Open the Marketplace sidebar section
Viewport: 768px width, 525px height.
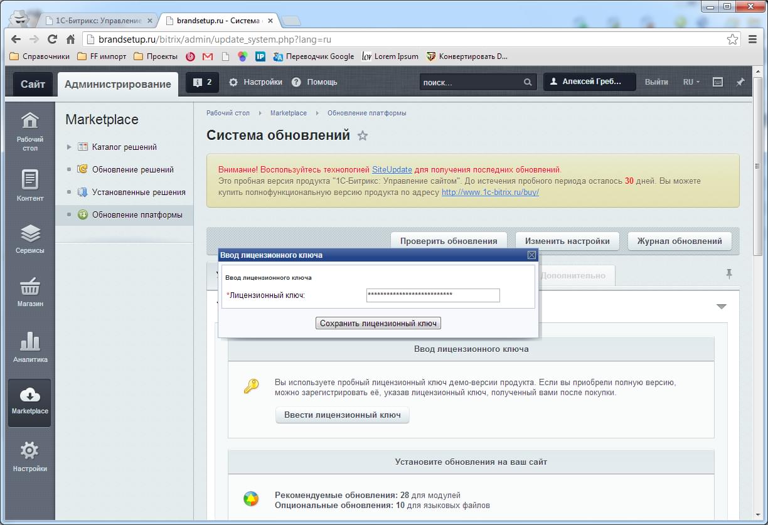coord(30,402)
